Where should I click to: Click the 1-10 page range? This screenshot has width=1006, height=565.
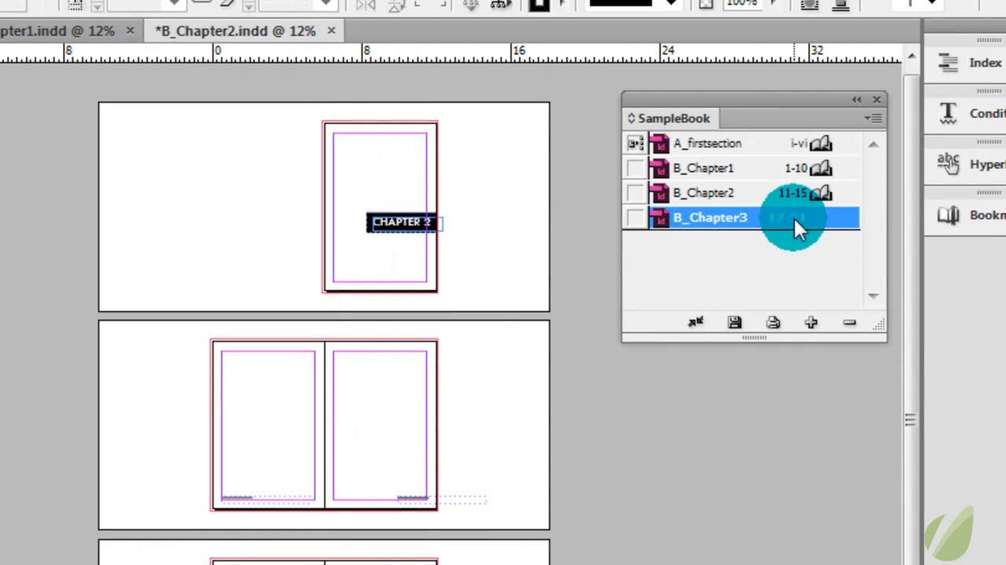click(795, 168)
